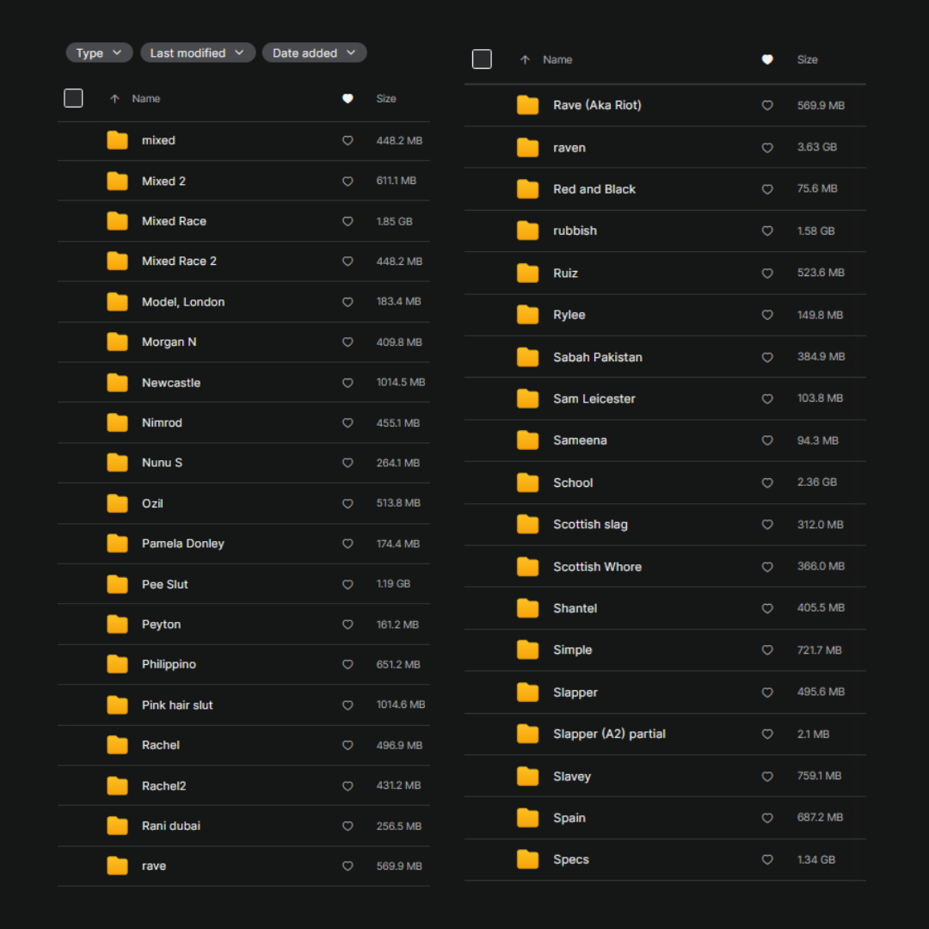Open the Specs folder
Image resolution: width=929 pixels, height=929 pixels.
(x=571, y=859)
